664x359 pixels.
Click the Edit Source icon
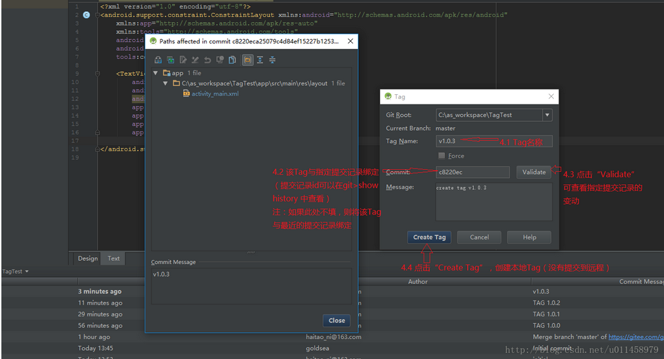click(x=183, y=60)
